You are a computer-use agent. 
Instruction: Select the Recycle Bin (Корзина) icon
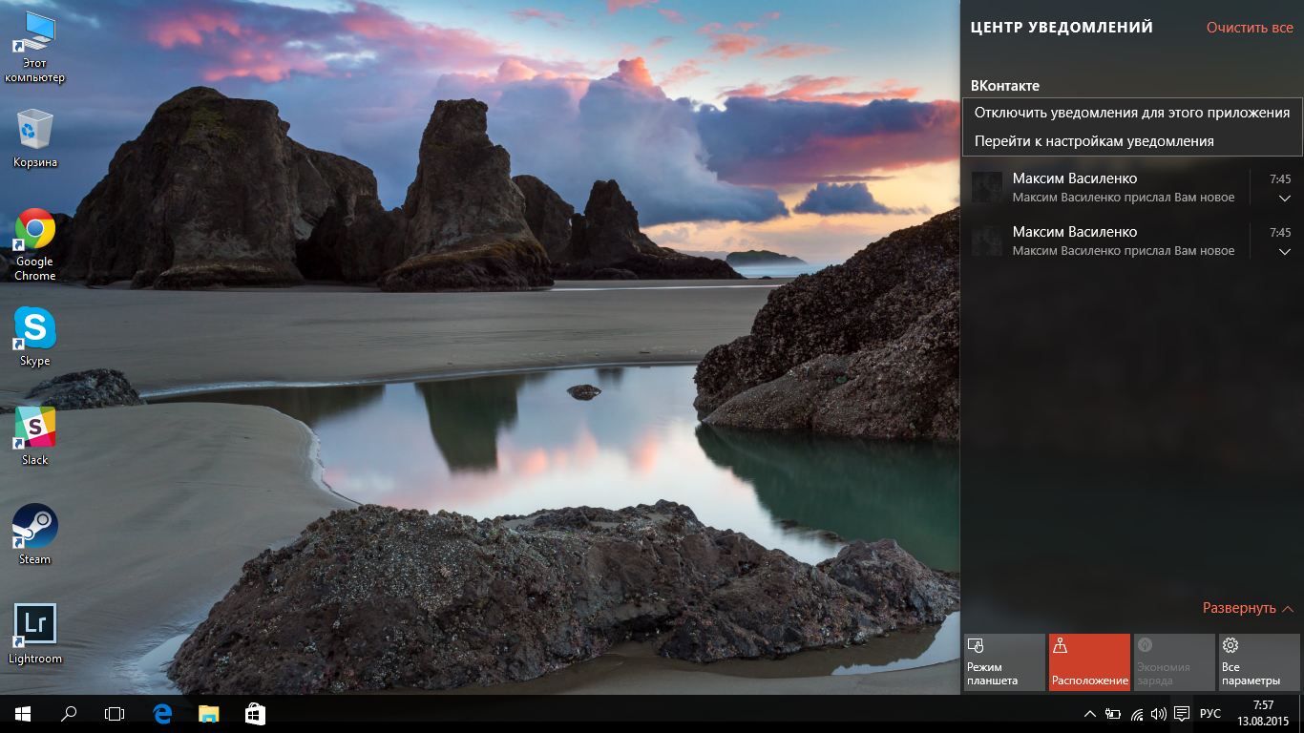pyautogui.click(x=34, y=138)
